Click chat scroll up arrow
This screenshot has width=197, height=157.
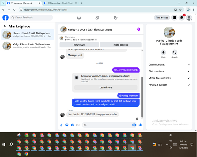pos(142,51)
